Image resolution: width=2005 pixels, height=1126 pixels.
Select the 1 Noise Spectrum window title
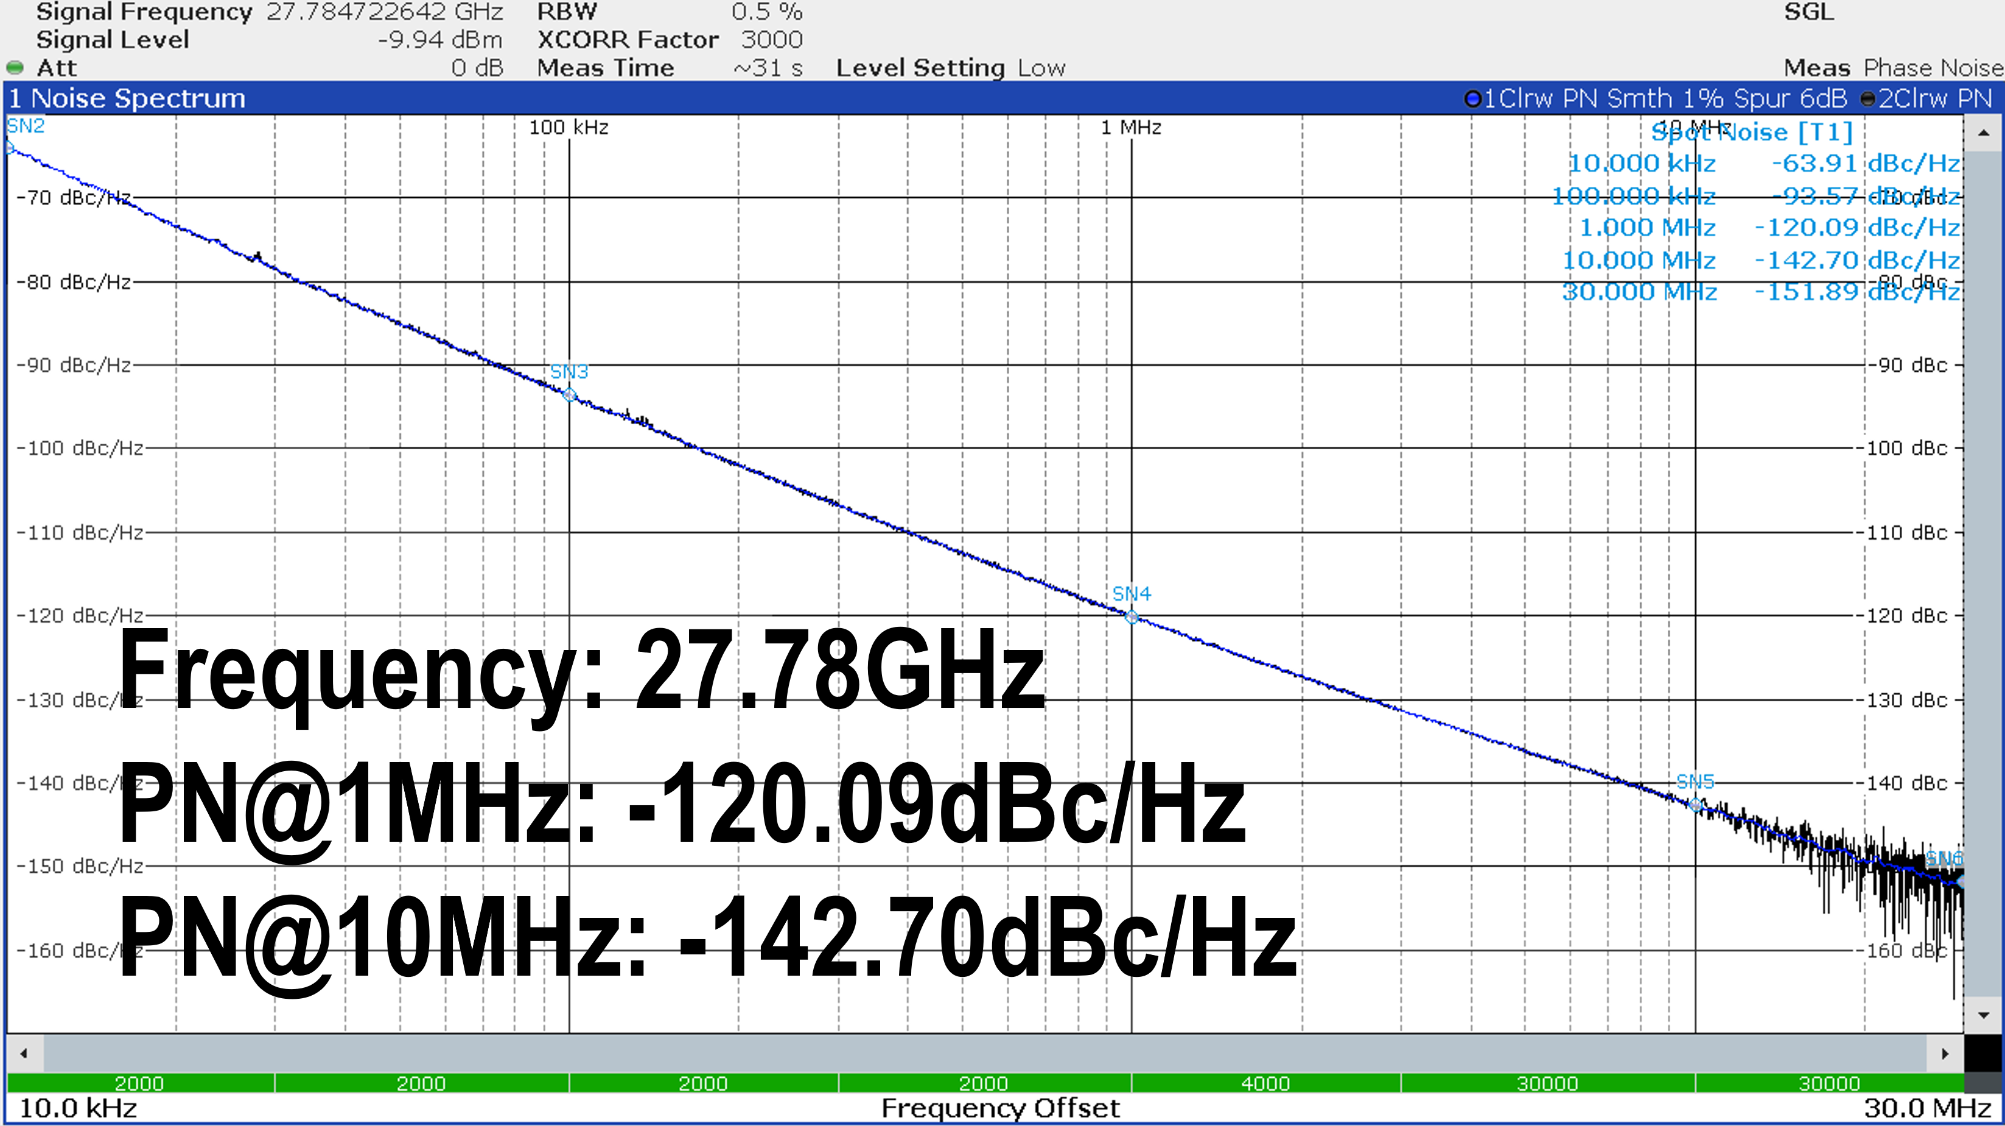coord(128,99)
